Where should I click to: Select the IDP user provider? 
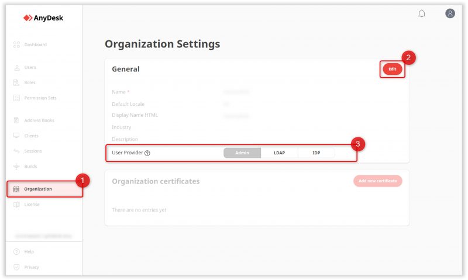click(316, 153)
